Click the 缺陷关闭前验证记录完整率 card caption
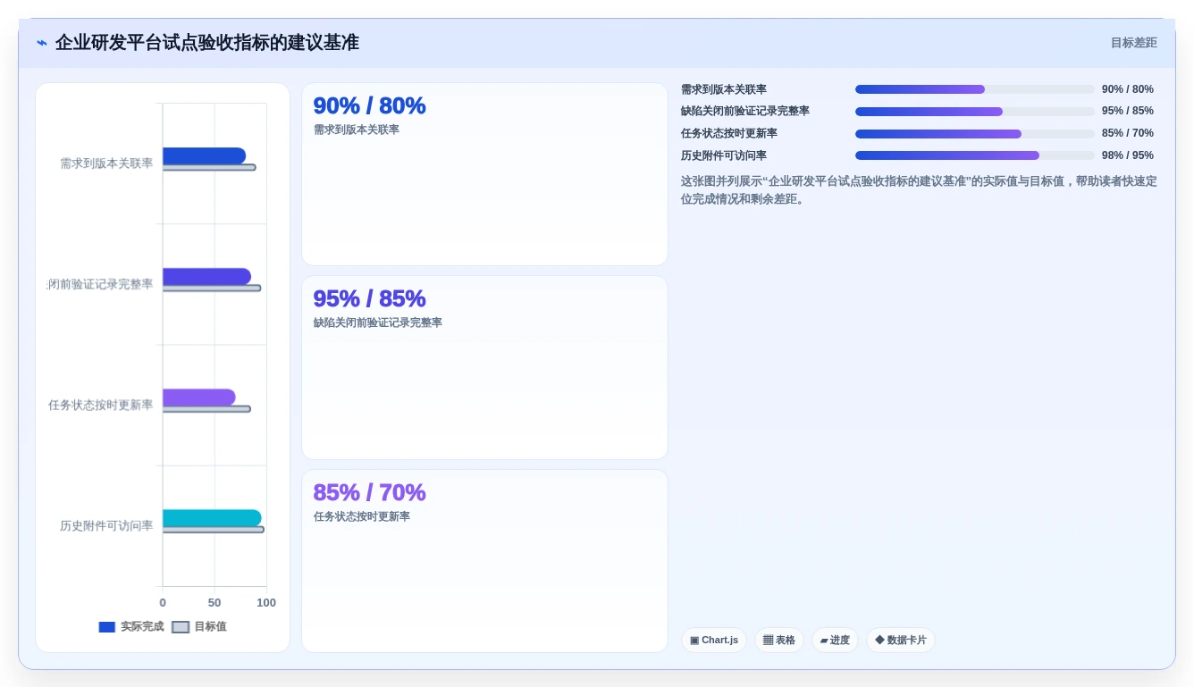The width and height of the screenshot is (1194, 687). 378,323
